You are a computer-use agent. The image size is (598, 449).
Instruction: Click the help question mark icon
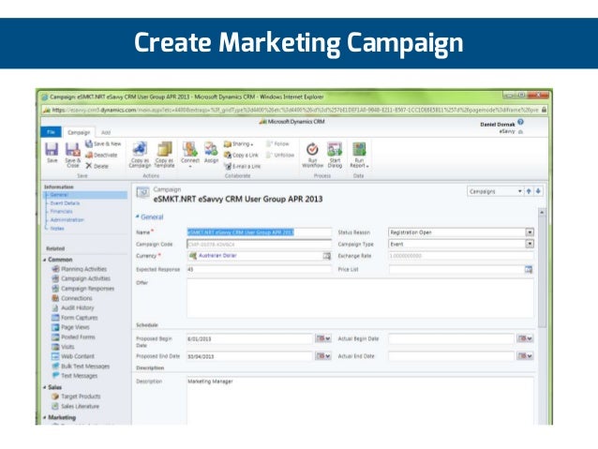click(520, 122)
